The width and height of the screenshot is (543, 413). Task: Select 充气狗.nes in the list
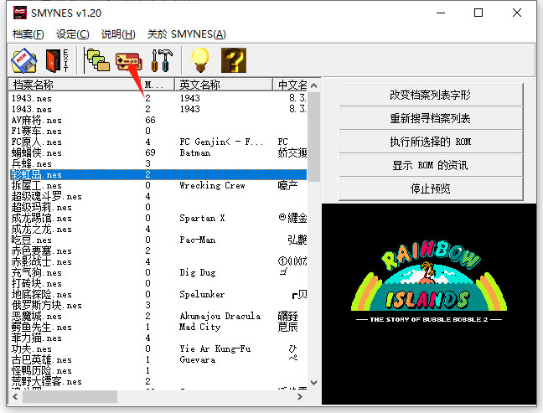(37, 273)
